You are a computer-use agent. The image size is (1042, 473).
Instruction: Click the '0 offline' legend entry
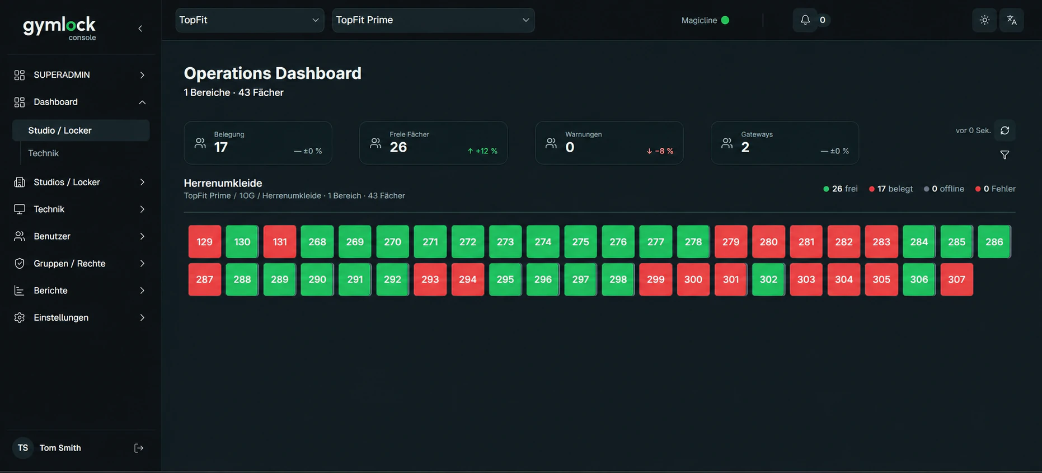tap(944, 189)
